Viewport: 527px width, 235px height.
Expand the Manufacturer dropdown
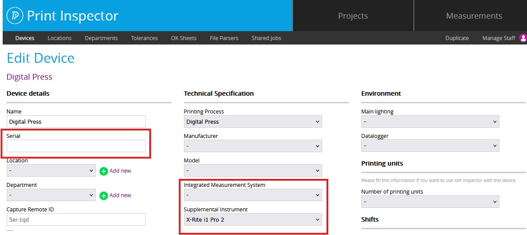pos(253,146)
